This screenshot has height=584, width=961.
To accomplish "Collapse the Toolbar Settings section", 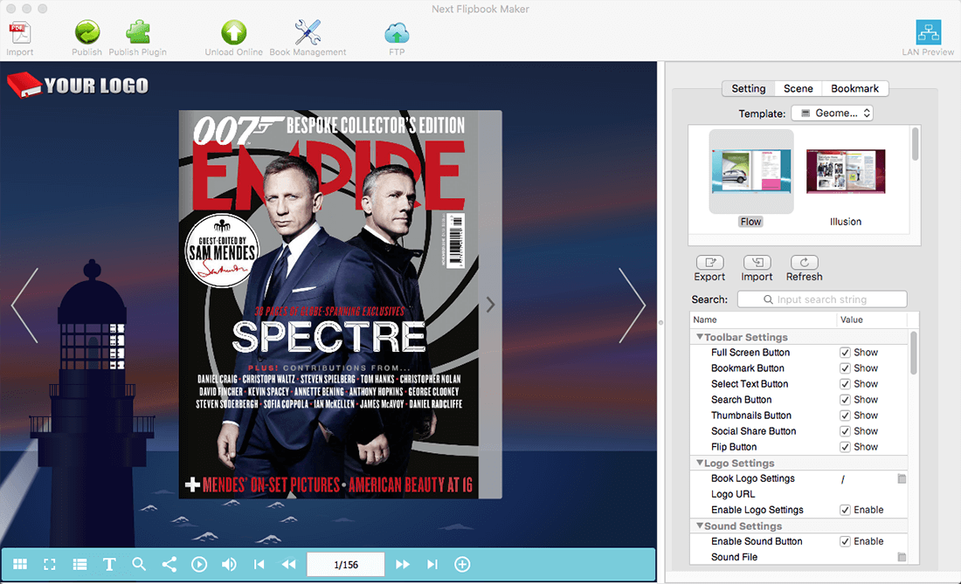I will pyautogui.click(x=700, y=337).
